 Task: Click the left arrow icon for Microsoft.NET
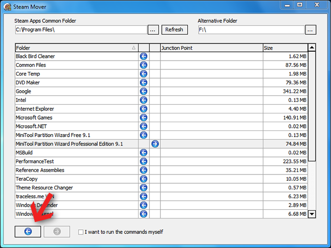pos(144,126)
